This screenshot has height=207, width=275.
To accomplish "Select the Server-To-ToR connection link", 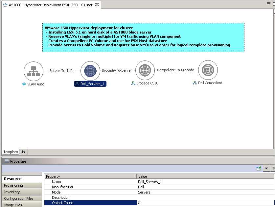I will tap(61, 71).
